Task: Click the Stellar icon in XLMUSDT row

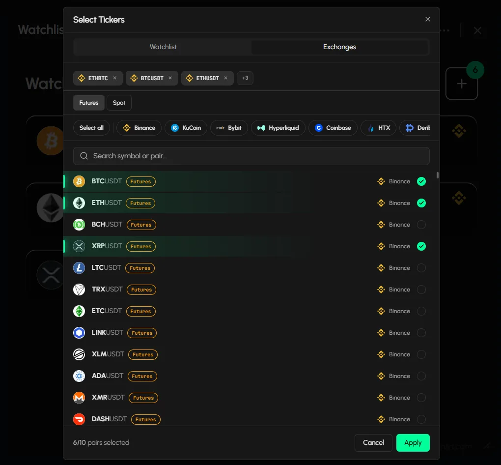Action: (79, 354)
